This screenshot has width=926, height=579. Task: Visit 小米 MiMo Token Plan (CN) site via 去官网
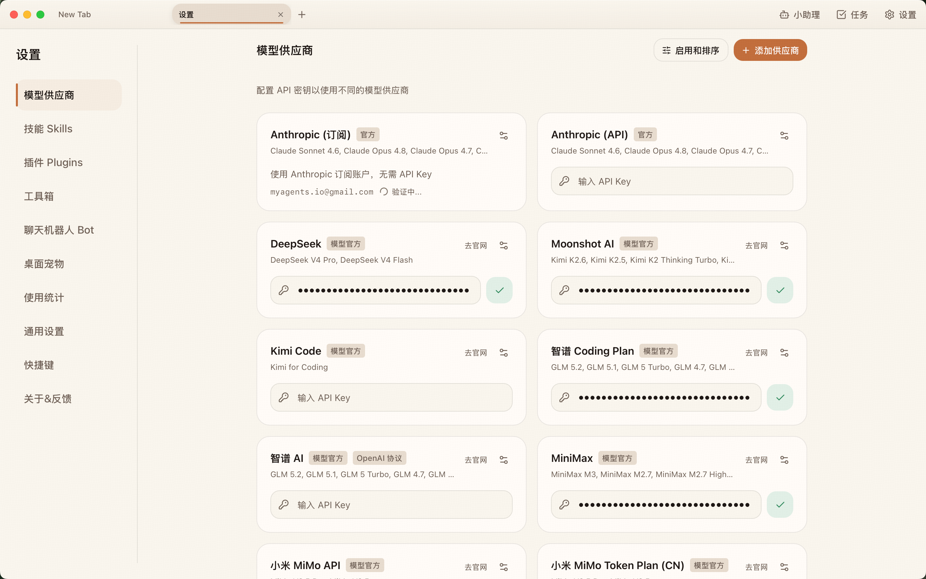coord(756,567)
